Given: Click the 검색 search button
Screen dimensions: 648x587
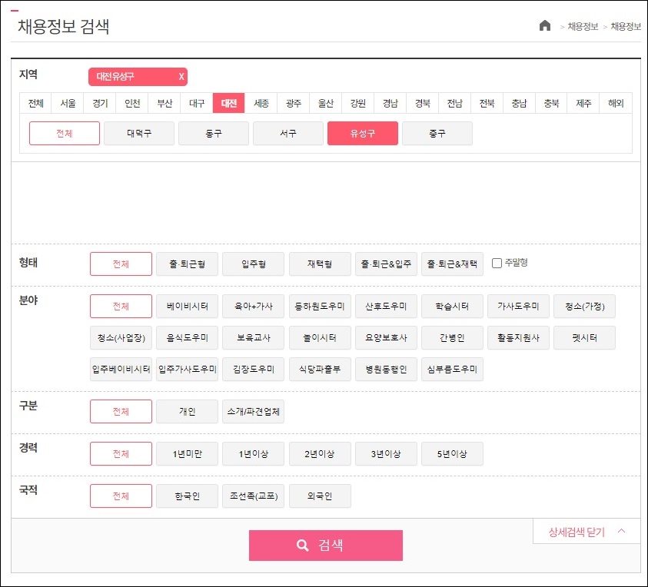Looking at the screenshot, I should (326, 546).
